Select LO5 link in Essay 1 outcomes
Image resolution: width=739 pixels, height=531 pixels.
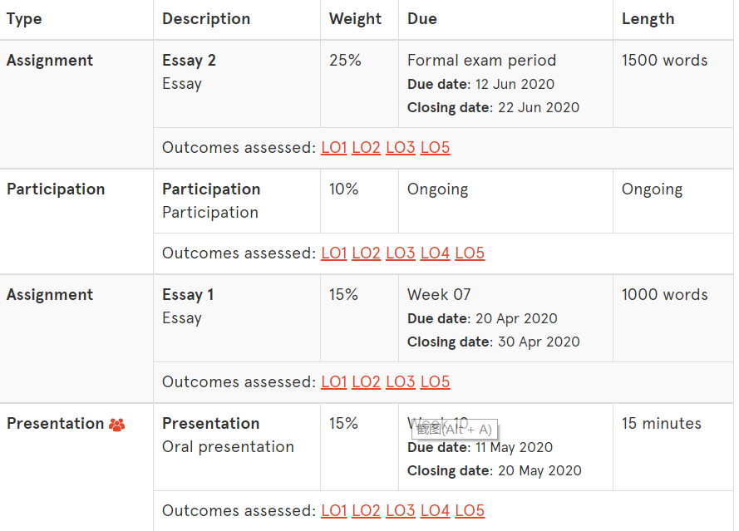coord(435,382)
